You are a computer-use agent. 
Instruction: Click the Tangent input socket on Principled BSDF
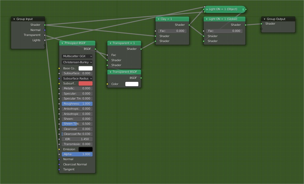point(60,169)
